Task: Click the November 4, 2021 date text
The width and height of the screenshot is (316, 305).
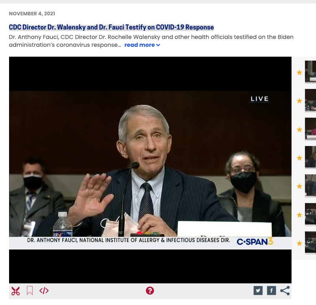Action: tap(32, 13)
